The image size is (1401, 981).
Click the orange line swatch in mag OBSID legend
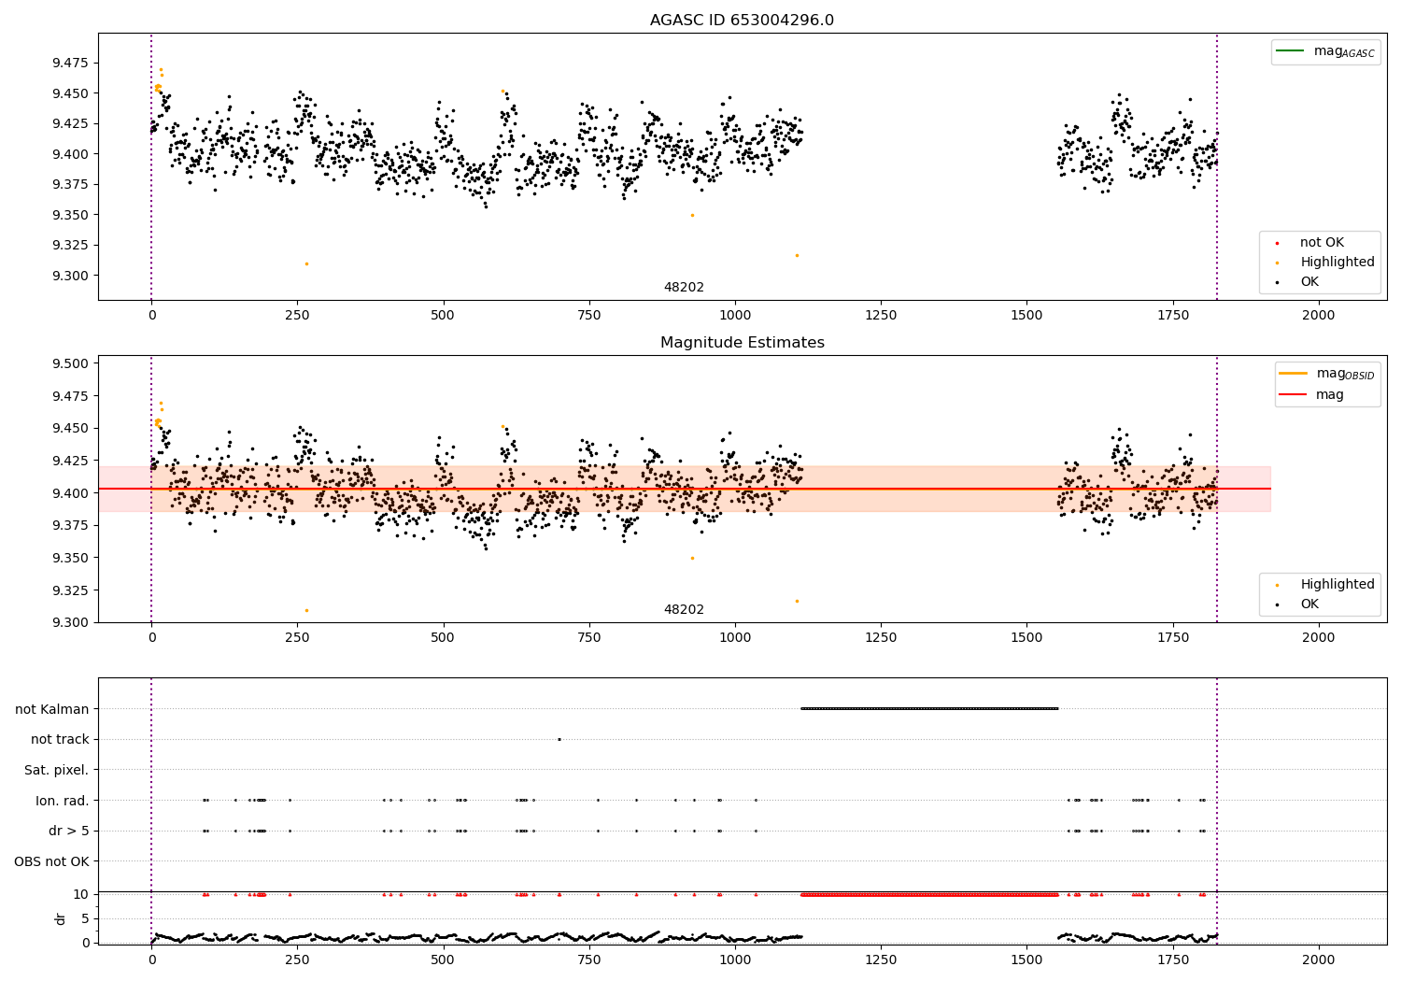(x=1293, y=373)
